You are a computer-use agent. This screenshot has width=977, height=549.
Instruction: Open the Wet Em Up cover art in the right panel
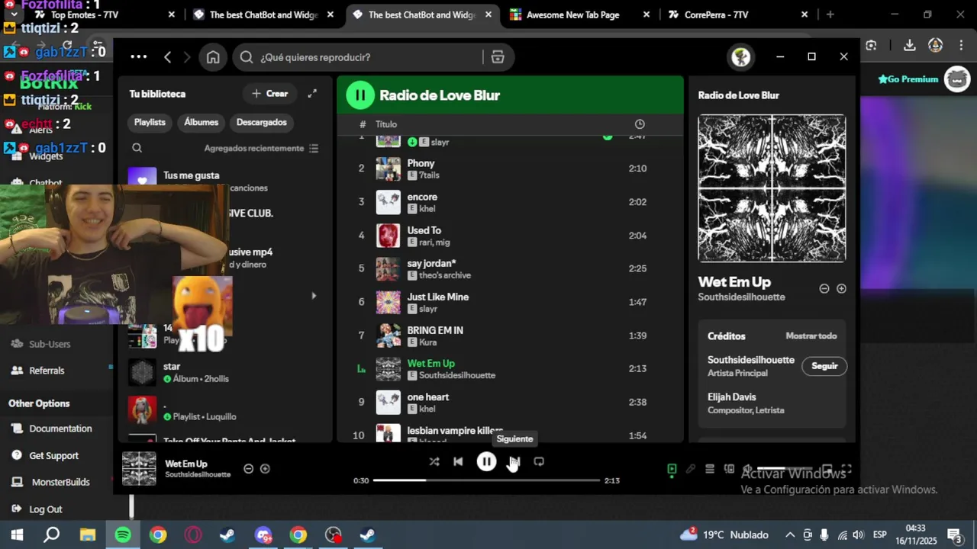(772, 188)
